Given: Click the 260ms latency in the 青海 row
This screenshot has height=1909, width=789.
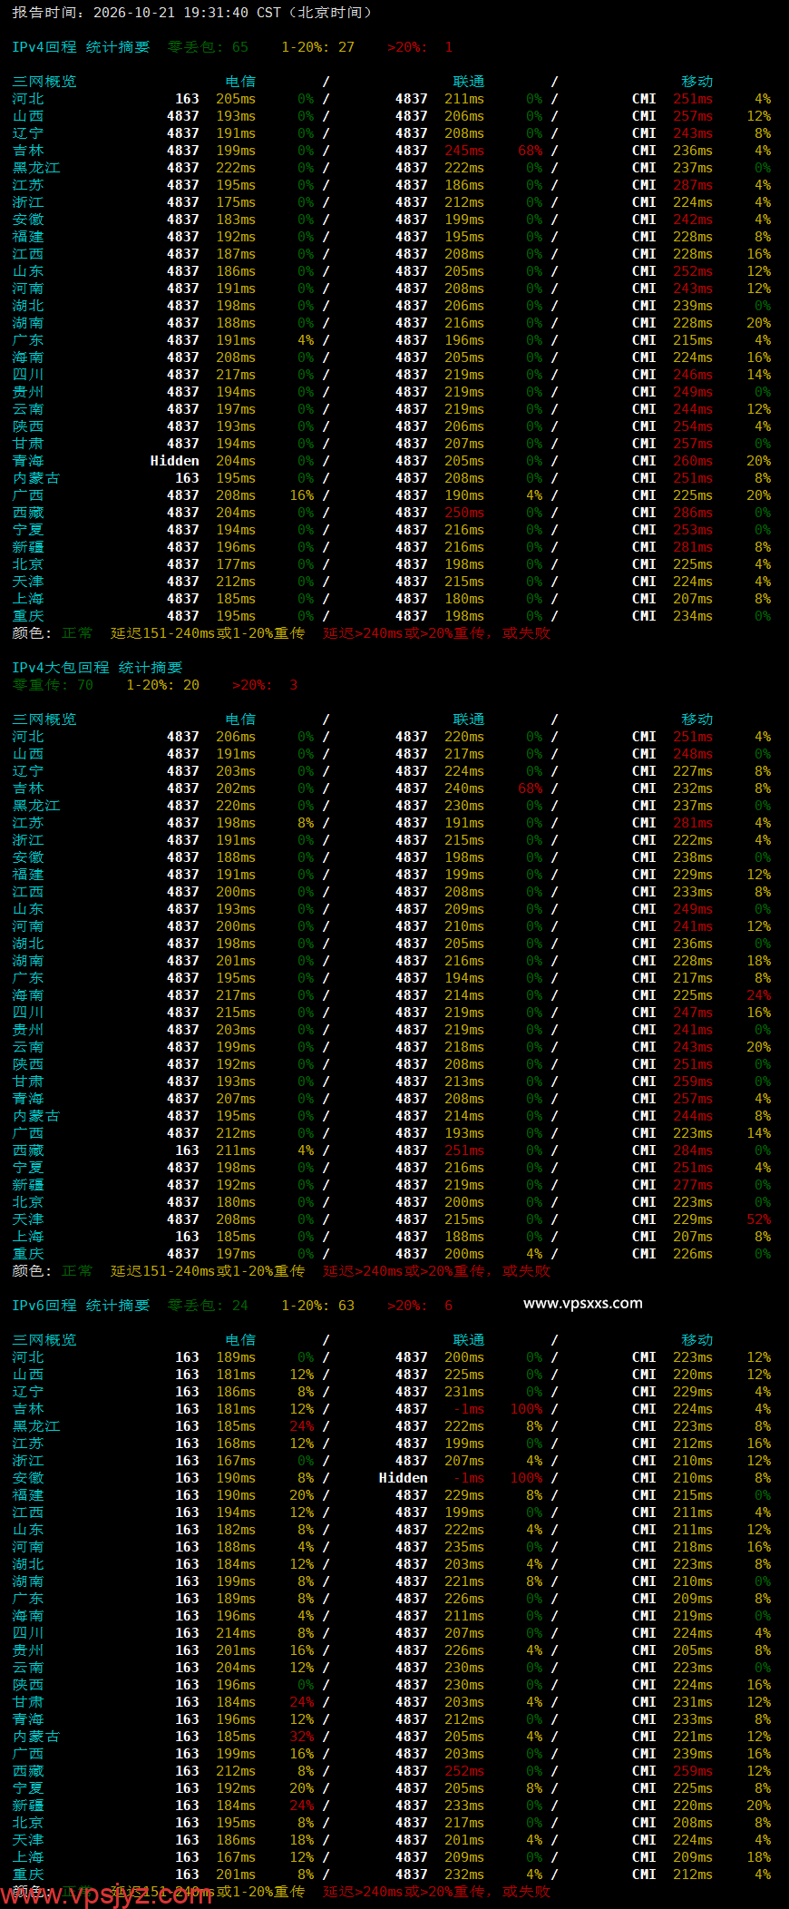Looking at the screenshot, I should (693, 461).
